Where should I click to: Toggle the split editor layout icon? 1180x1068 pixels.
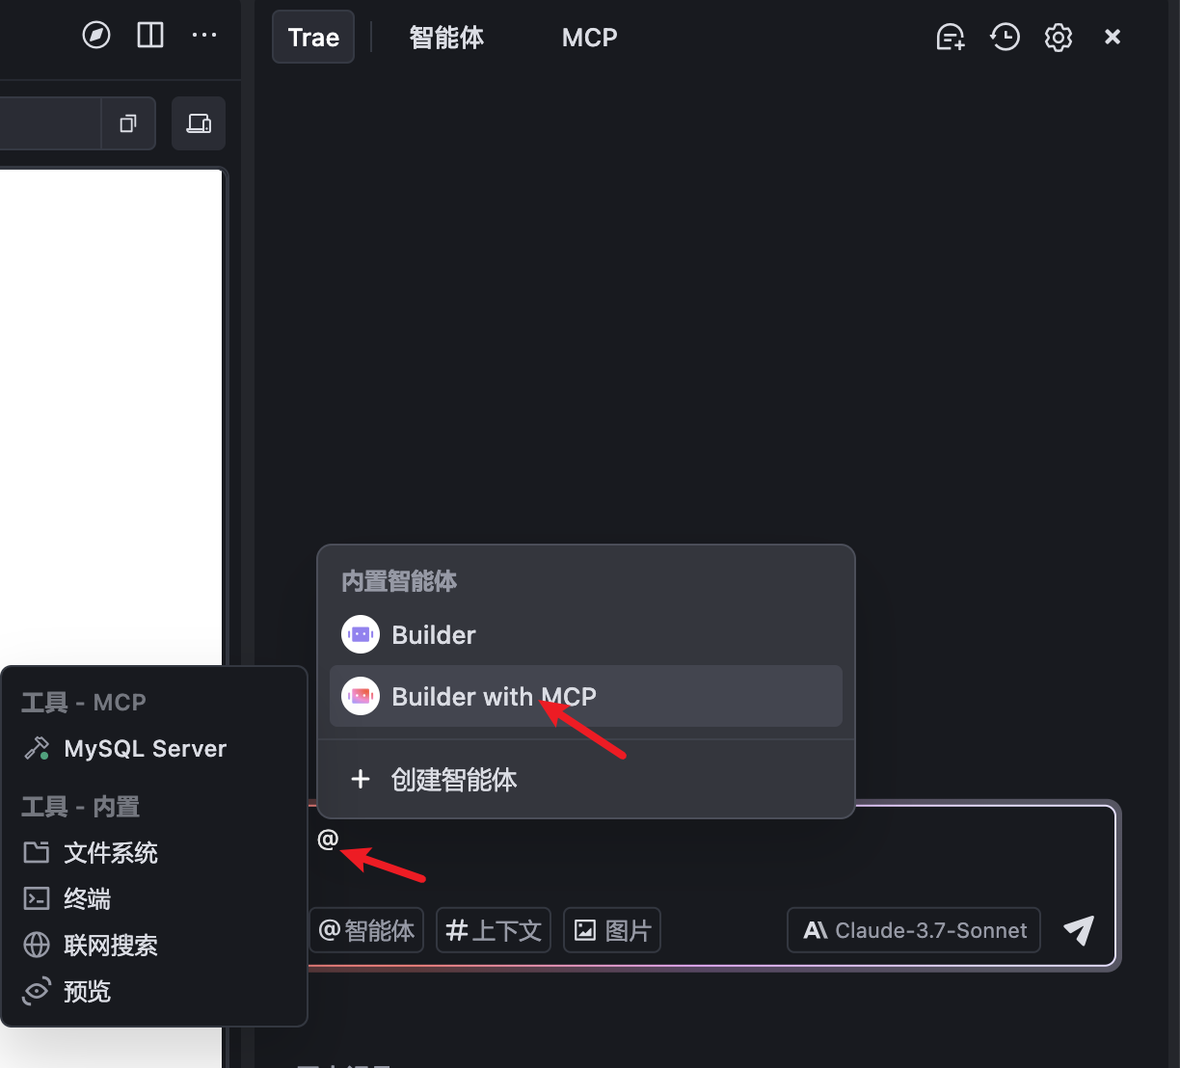pos(150,36)
